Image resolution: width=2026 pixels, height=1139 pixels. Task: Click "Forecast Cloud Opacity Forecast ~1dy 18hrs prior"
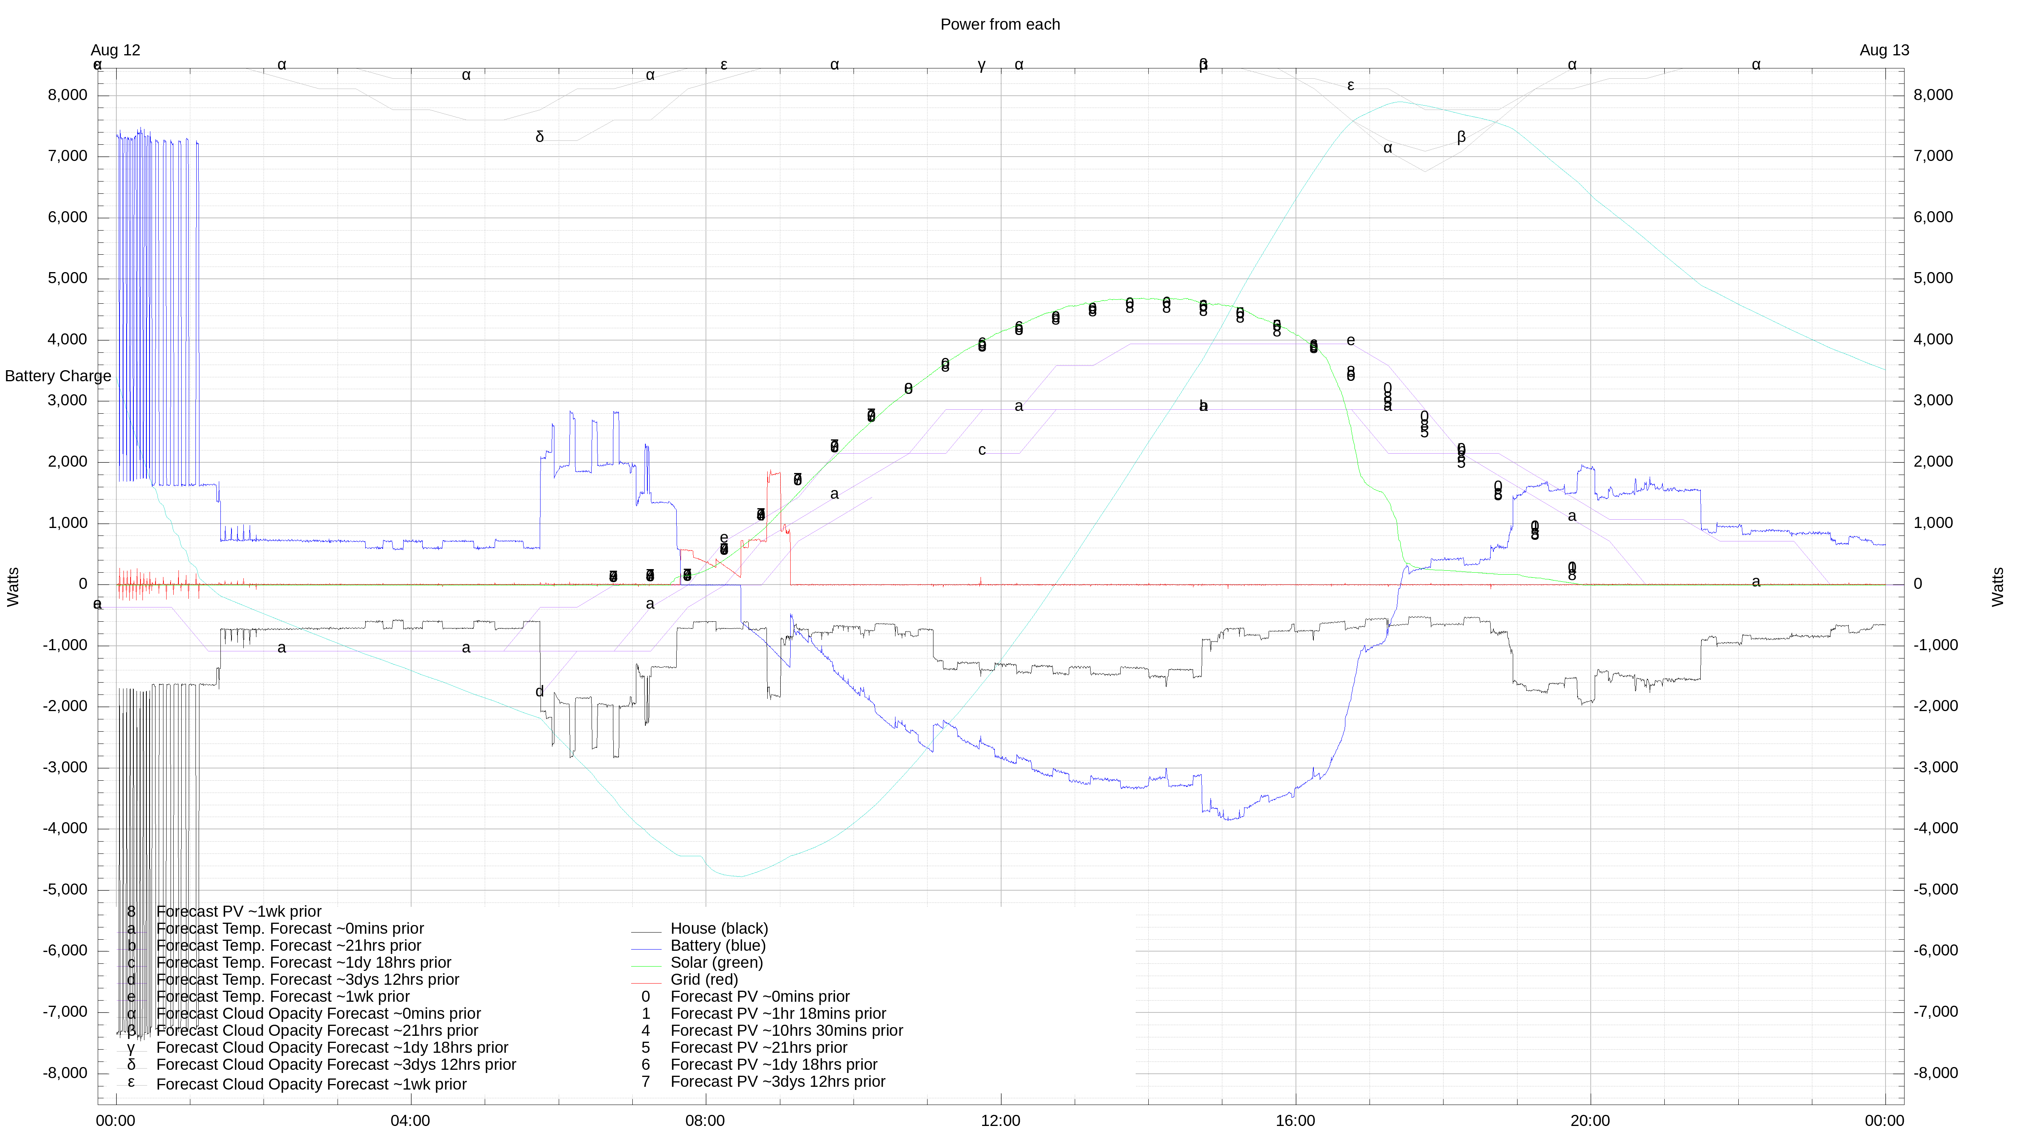pos(332,1048)
